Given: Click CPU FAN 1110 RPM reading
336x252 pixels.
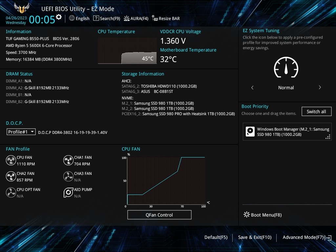Looking at the screenshot, I should click(x=26, y=164).
